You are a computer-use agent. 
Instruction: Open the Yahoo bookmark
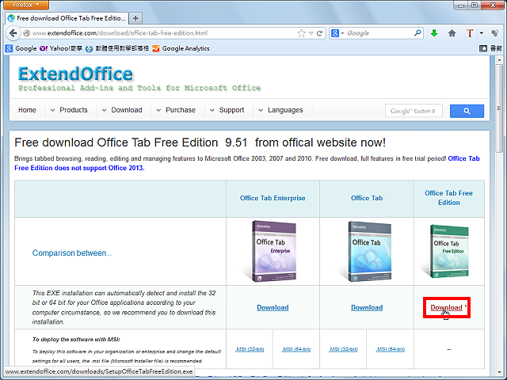point(61,48)
